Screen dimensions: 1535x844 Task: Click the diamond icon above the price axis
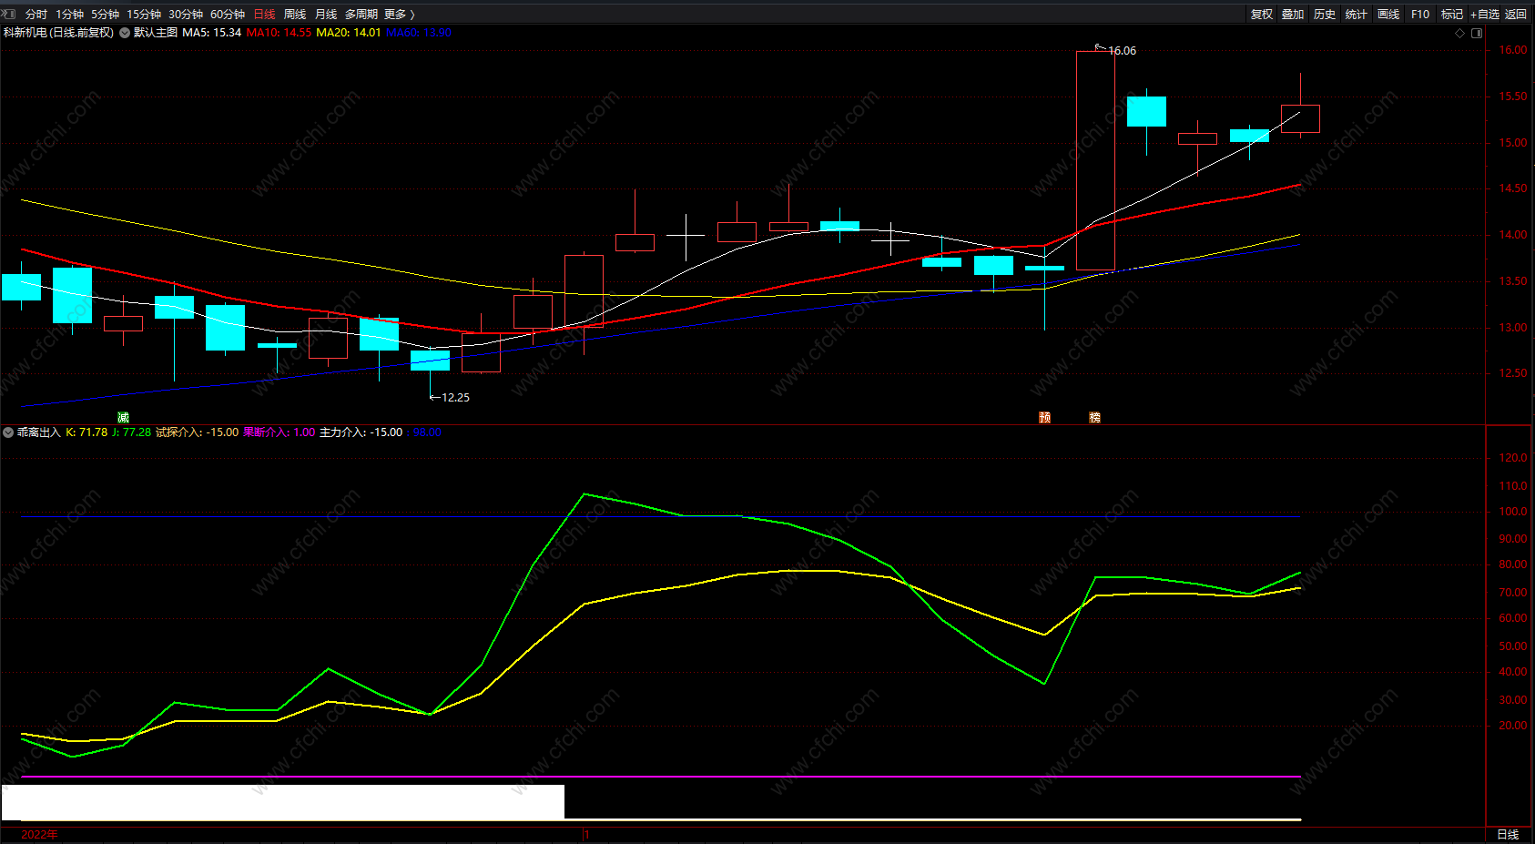click(x=1460, y=33)
